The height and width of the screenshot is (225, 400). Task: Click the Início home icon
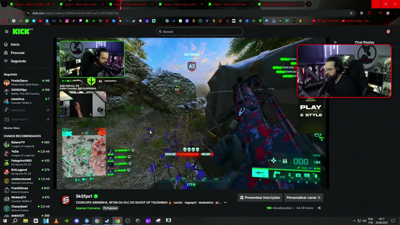click(x=6, y=44)
